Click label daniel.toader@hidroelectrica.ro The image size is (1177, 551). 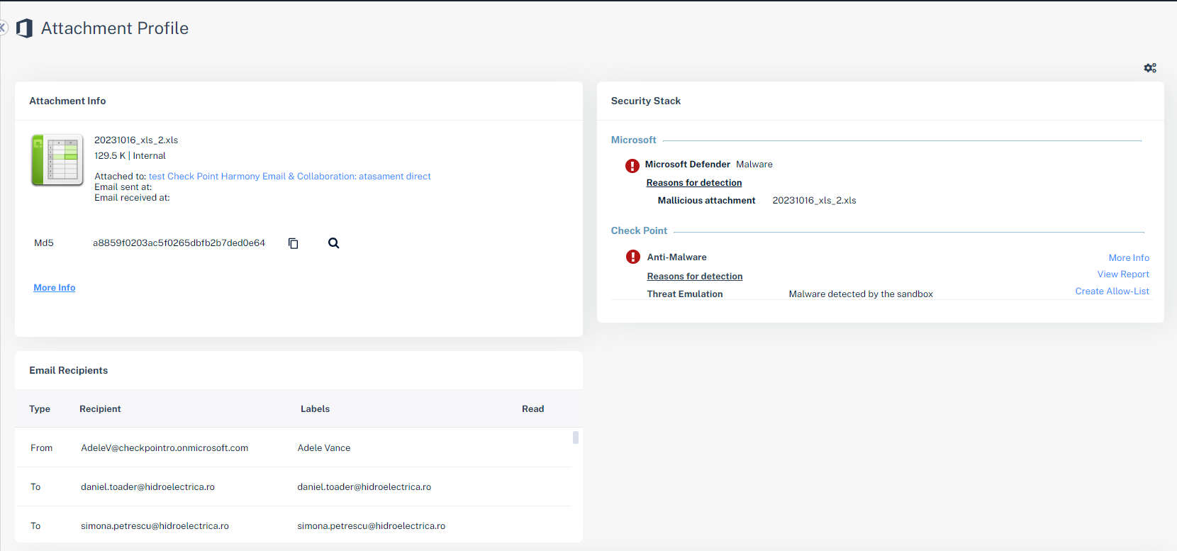[x=364, y=487]
